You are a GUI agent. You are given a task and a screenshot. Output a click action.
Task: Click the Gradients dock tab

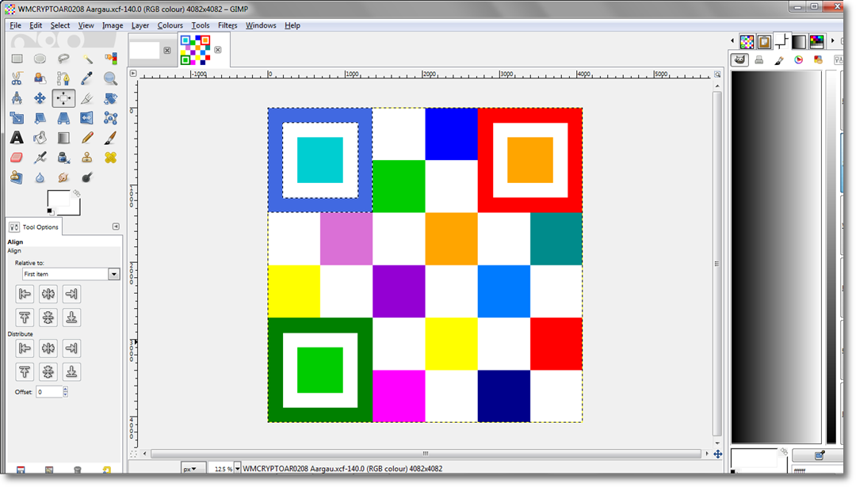799,41
